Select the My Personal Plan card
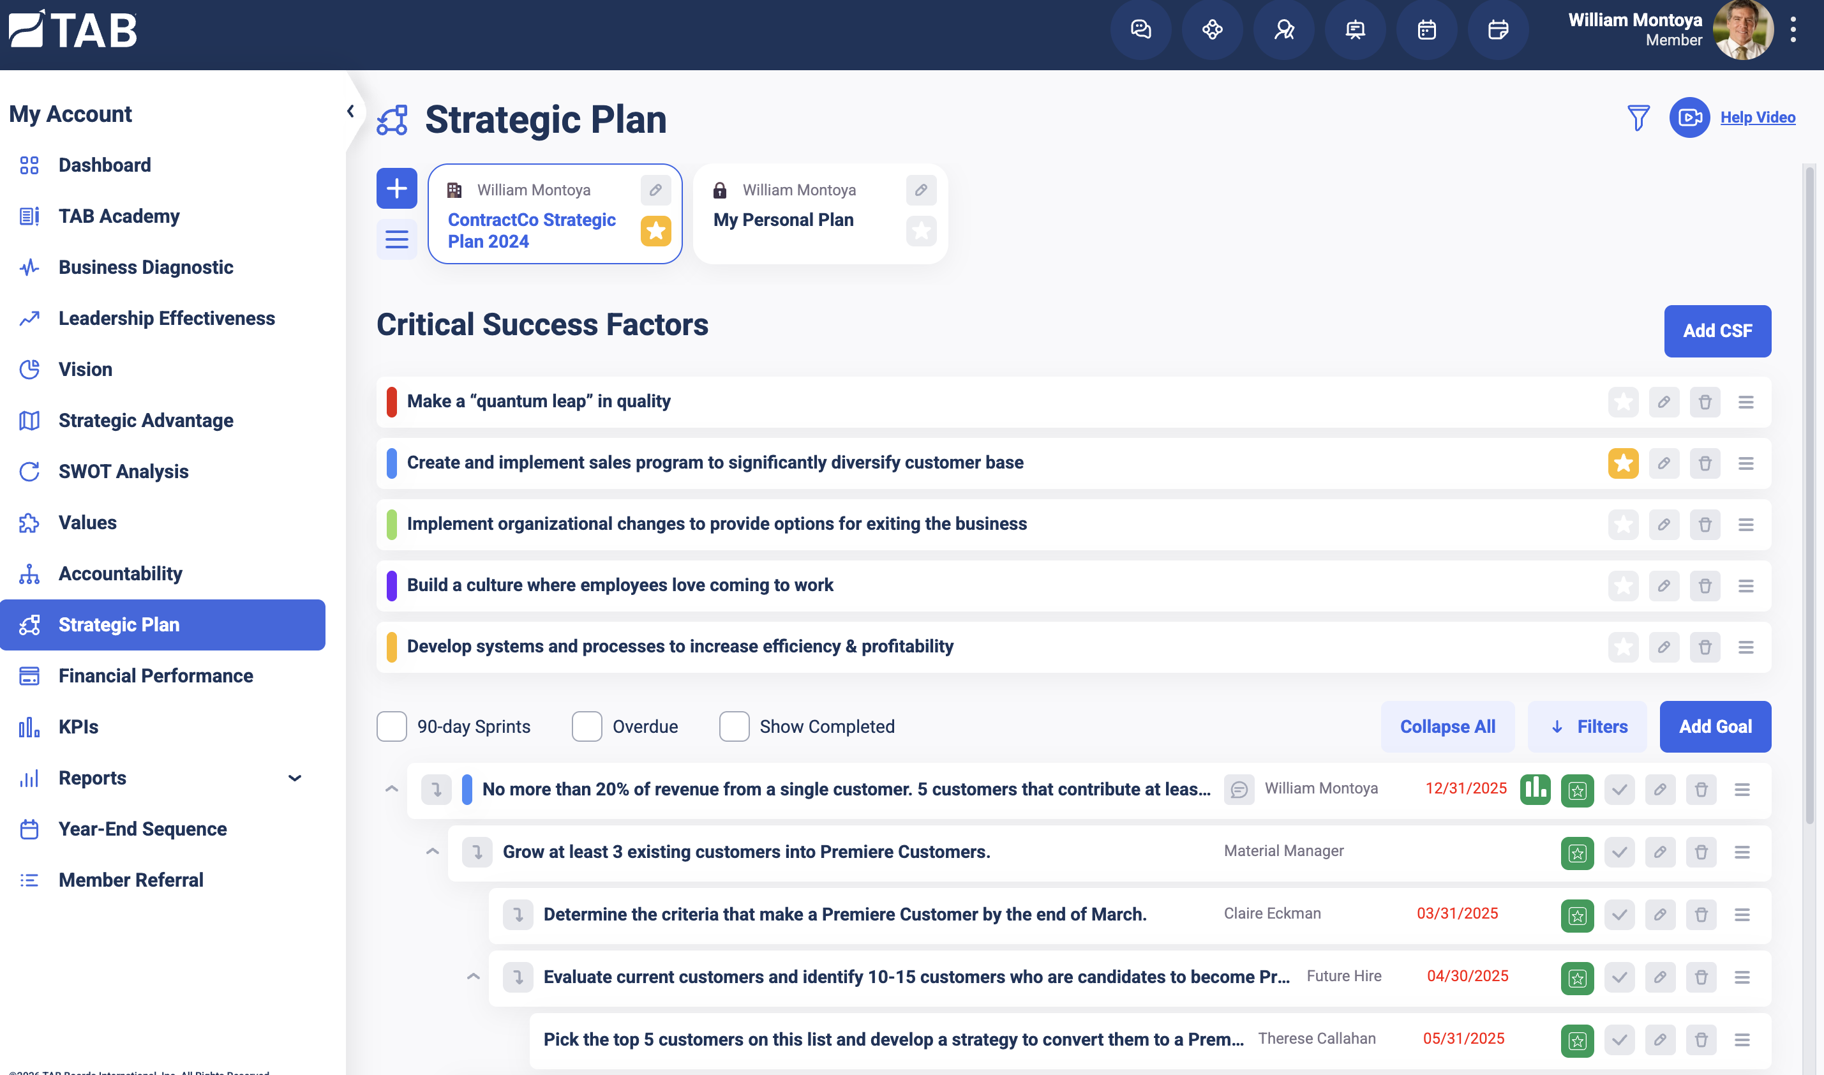Screen dimensions: 1824x1075 820,214
